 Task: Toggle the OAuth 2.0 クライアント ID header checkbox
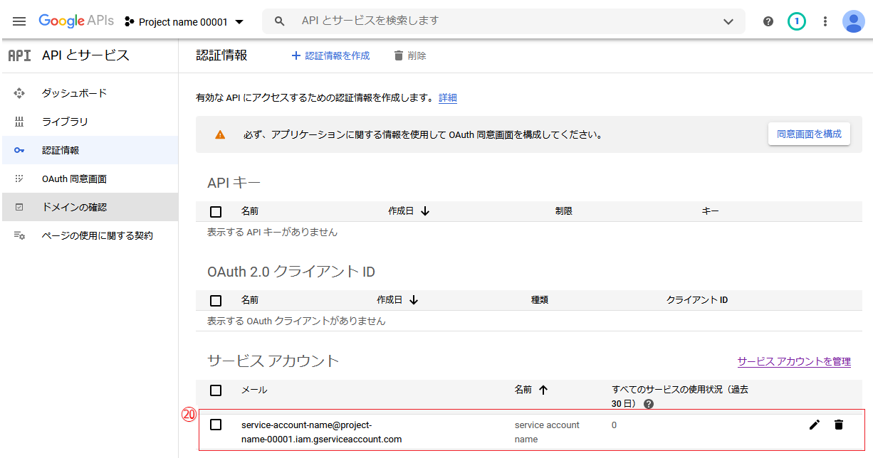pyautogui.click(x=216, y=300)
